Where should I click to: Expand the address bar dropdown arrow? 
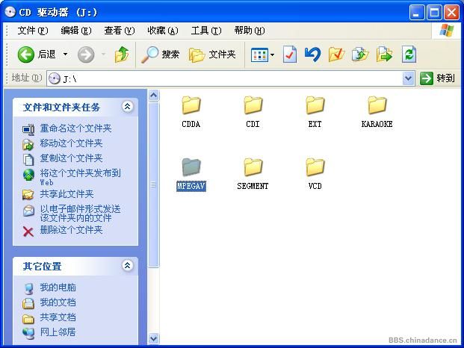click(x=408, y=78)
